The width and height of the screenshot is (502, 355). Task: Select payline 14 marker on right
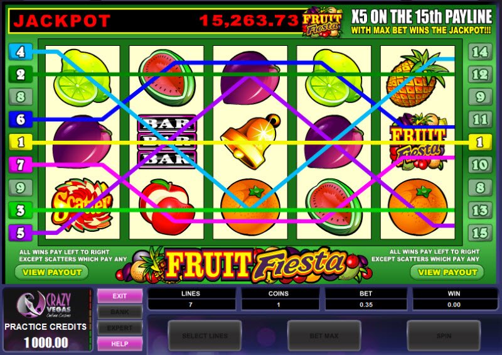[x=480, y=52]
